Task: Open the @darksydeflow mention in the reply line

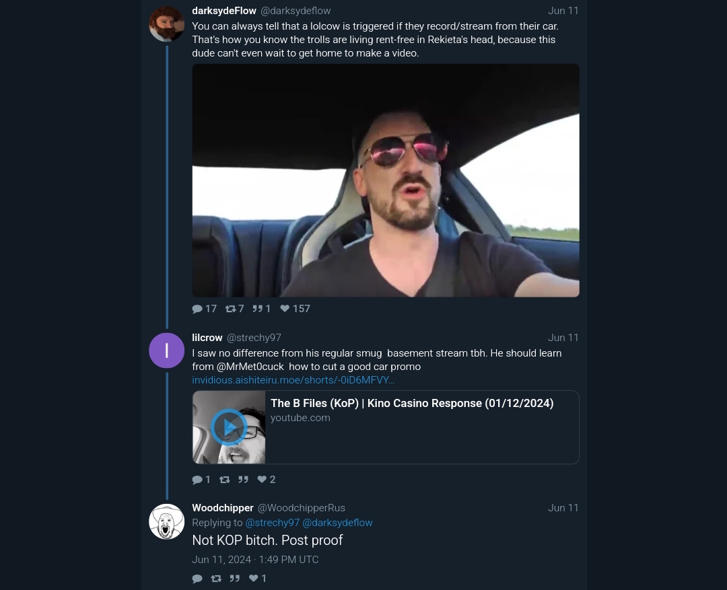Action: pos(337,523)
